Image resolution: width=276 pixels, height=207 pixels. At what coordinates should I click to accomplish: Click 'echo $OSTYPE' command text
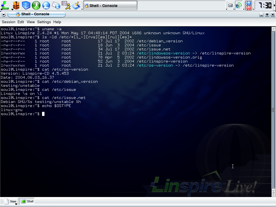click(x=57, y=106)
